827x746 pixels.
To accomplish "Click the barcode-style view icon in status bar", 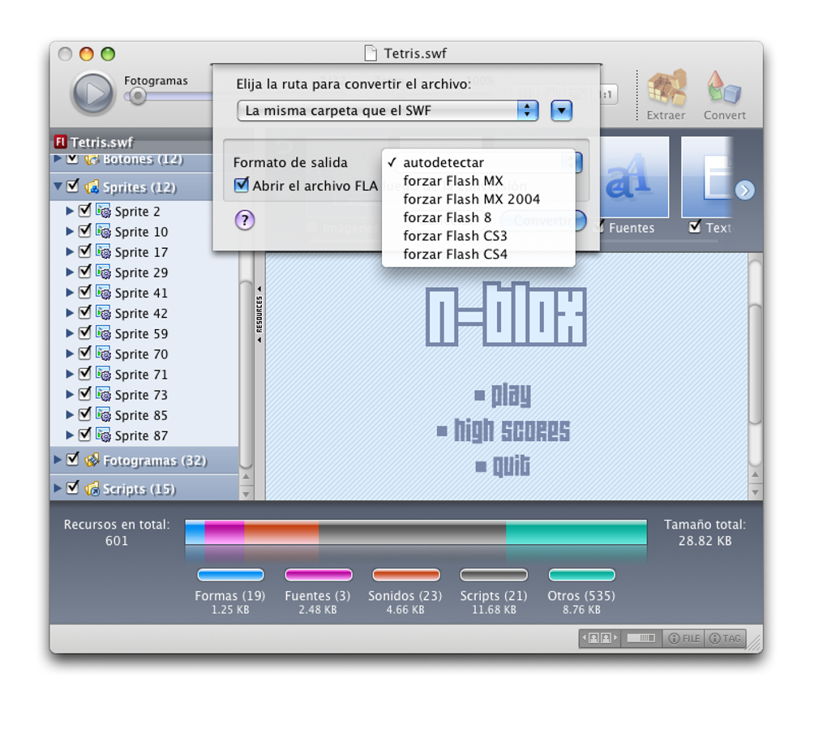I will [x=641, y=638].
